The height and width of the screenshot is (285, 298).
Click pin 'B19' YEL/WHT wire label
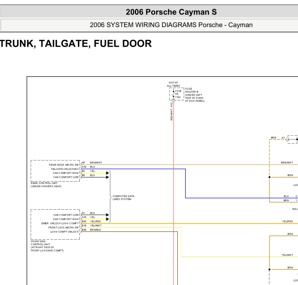coord(92,225)
